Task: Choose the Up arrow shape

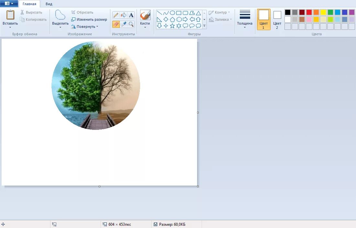Action: (x=198, y=19)
